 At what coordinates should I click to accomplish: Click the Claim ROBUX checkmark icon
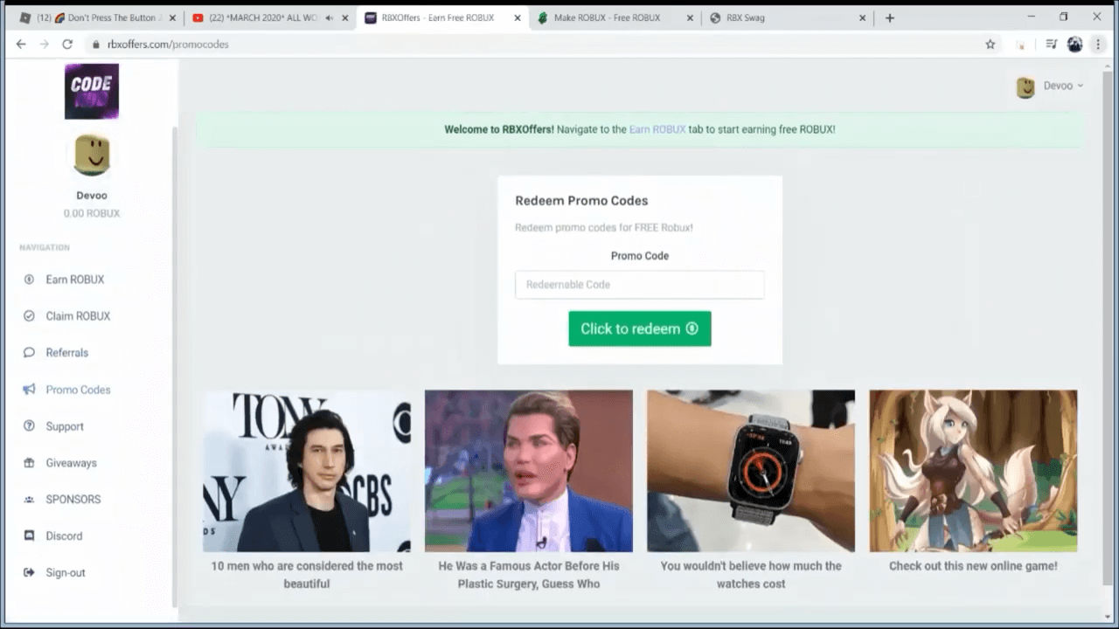[29, 316]
